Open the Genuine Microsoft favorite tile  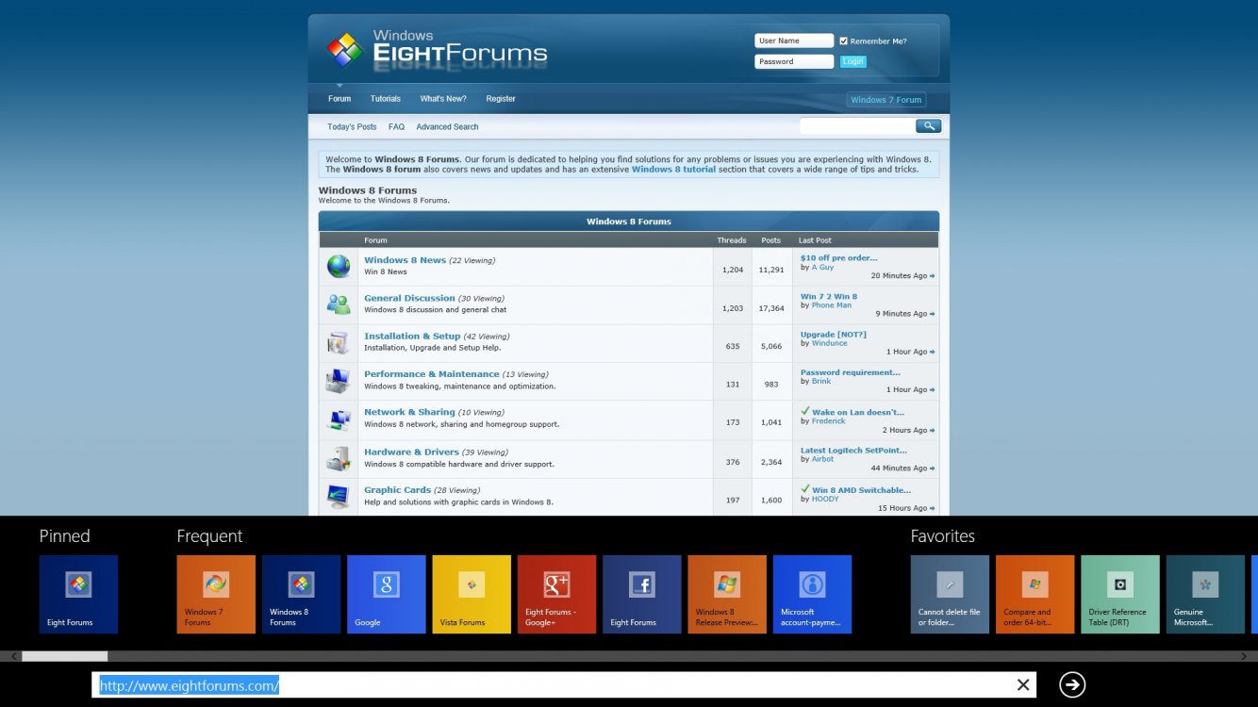click(x=1205, y=594)
